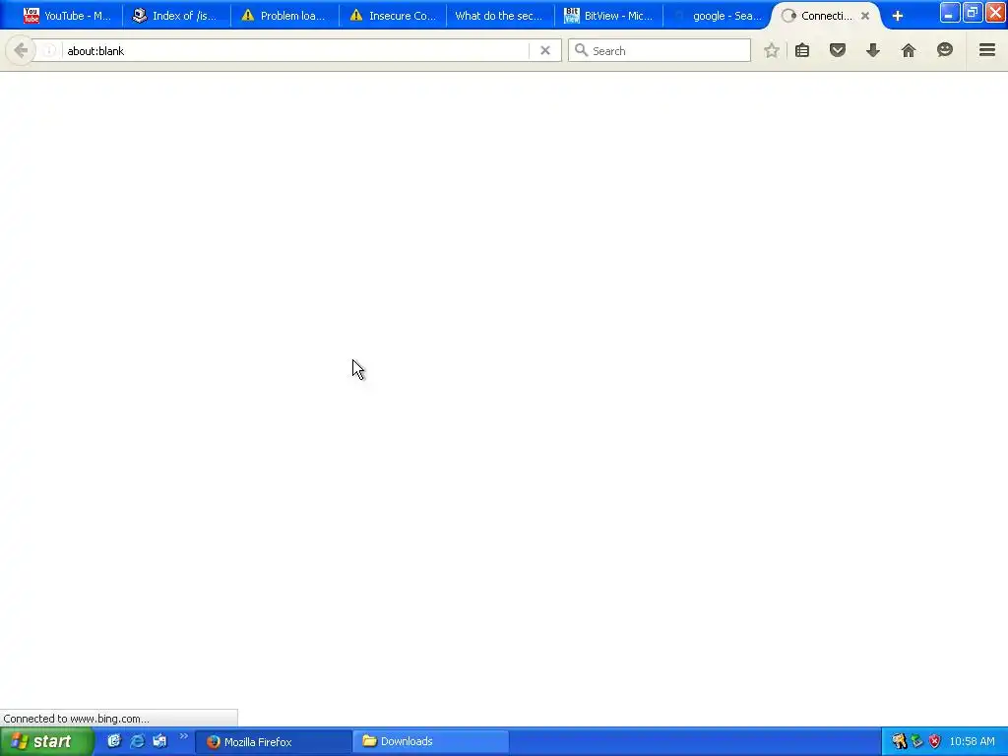
Task: Switch to google - Search tab
Action: click(x=717, y=16)
